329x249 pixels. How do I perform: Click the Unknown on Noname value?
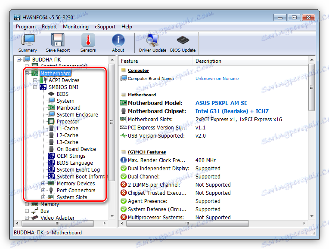pos(217,78)
